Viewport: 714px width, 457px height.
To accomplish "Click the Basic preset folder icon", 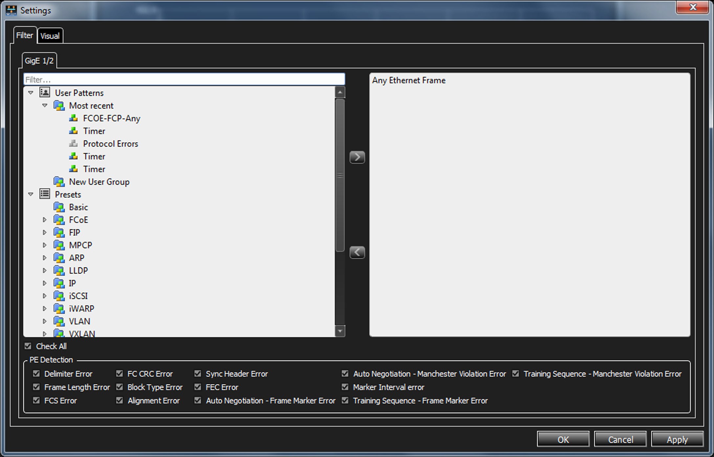I will coord(59,207).
